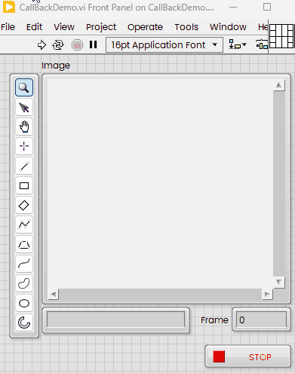Select the Rectangle ROI tool
This screenshot has width=295, height=373.
[24, 185]
